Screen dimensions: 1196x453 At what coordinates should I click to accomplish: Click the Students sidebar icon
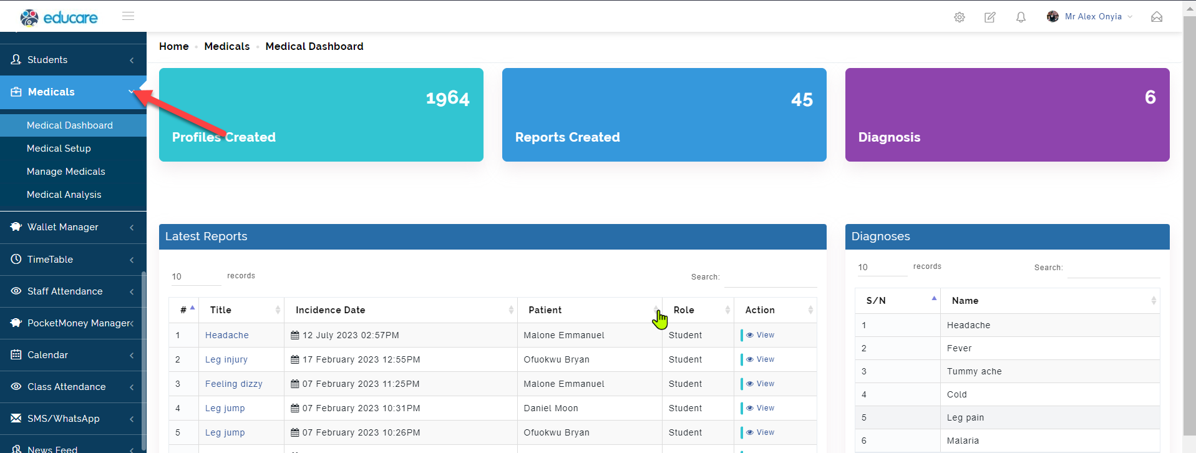(x=16, y=59)
